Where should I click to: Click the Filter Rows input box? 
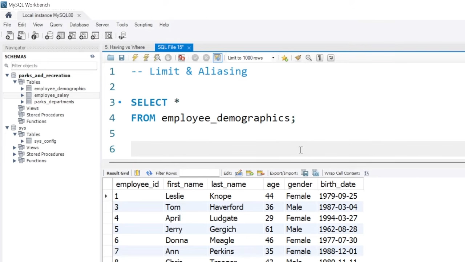click(x=199, y=173)
